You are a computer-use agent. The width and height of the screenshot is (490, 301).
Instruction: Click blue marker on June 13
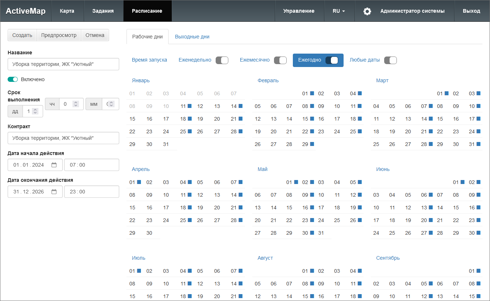click(x=431, y=208)
